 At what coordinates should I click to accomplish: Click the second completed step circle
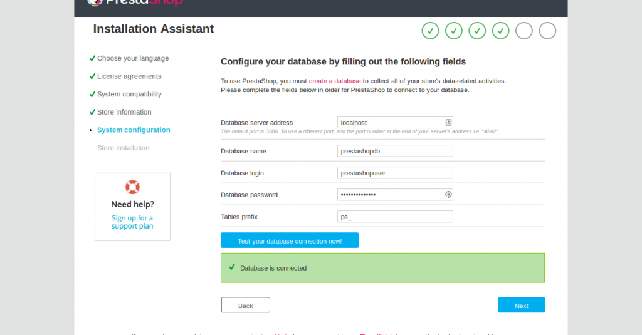pos(454,31)
